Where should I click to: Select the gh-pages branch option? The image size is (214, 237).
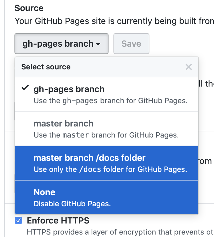107,95
